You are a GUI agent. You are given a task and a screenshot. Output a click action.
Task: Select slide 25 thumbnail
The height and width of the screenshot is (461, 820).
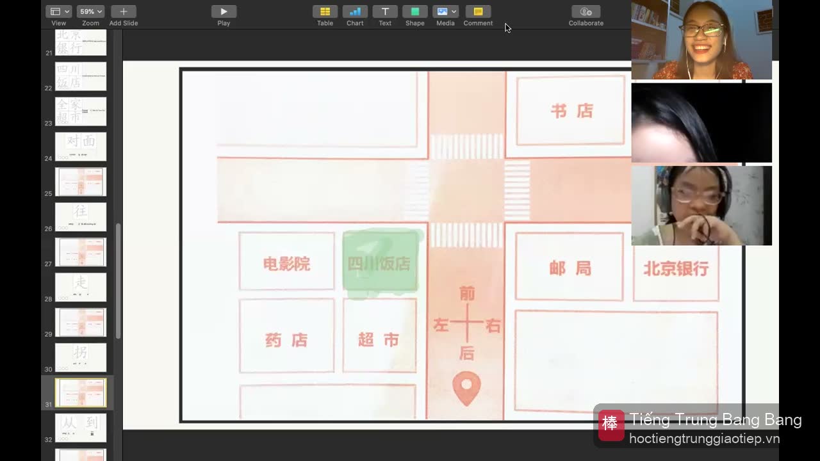click(81, 182)
